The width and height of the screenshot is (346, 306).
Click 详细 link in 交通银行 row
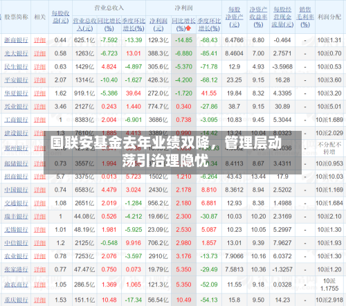click(39, 203)
